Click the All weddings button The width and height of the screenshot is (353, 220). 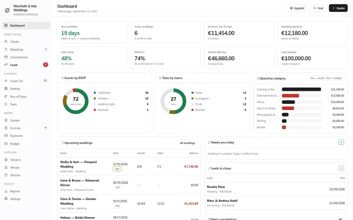[187, 143]
